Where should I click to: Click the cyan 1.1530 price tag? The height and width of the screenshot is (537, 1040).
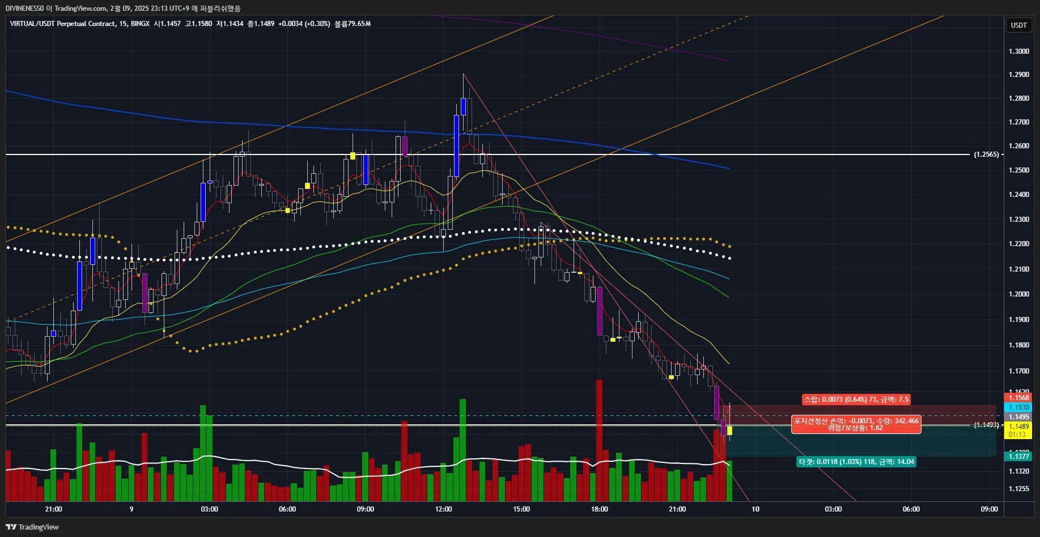1018,407
